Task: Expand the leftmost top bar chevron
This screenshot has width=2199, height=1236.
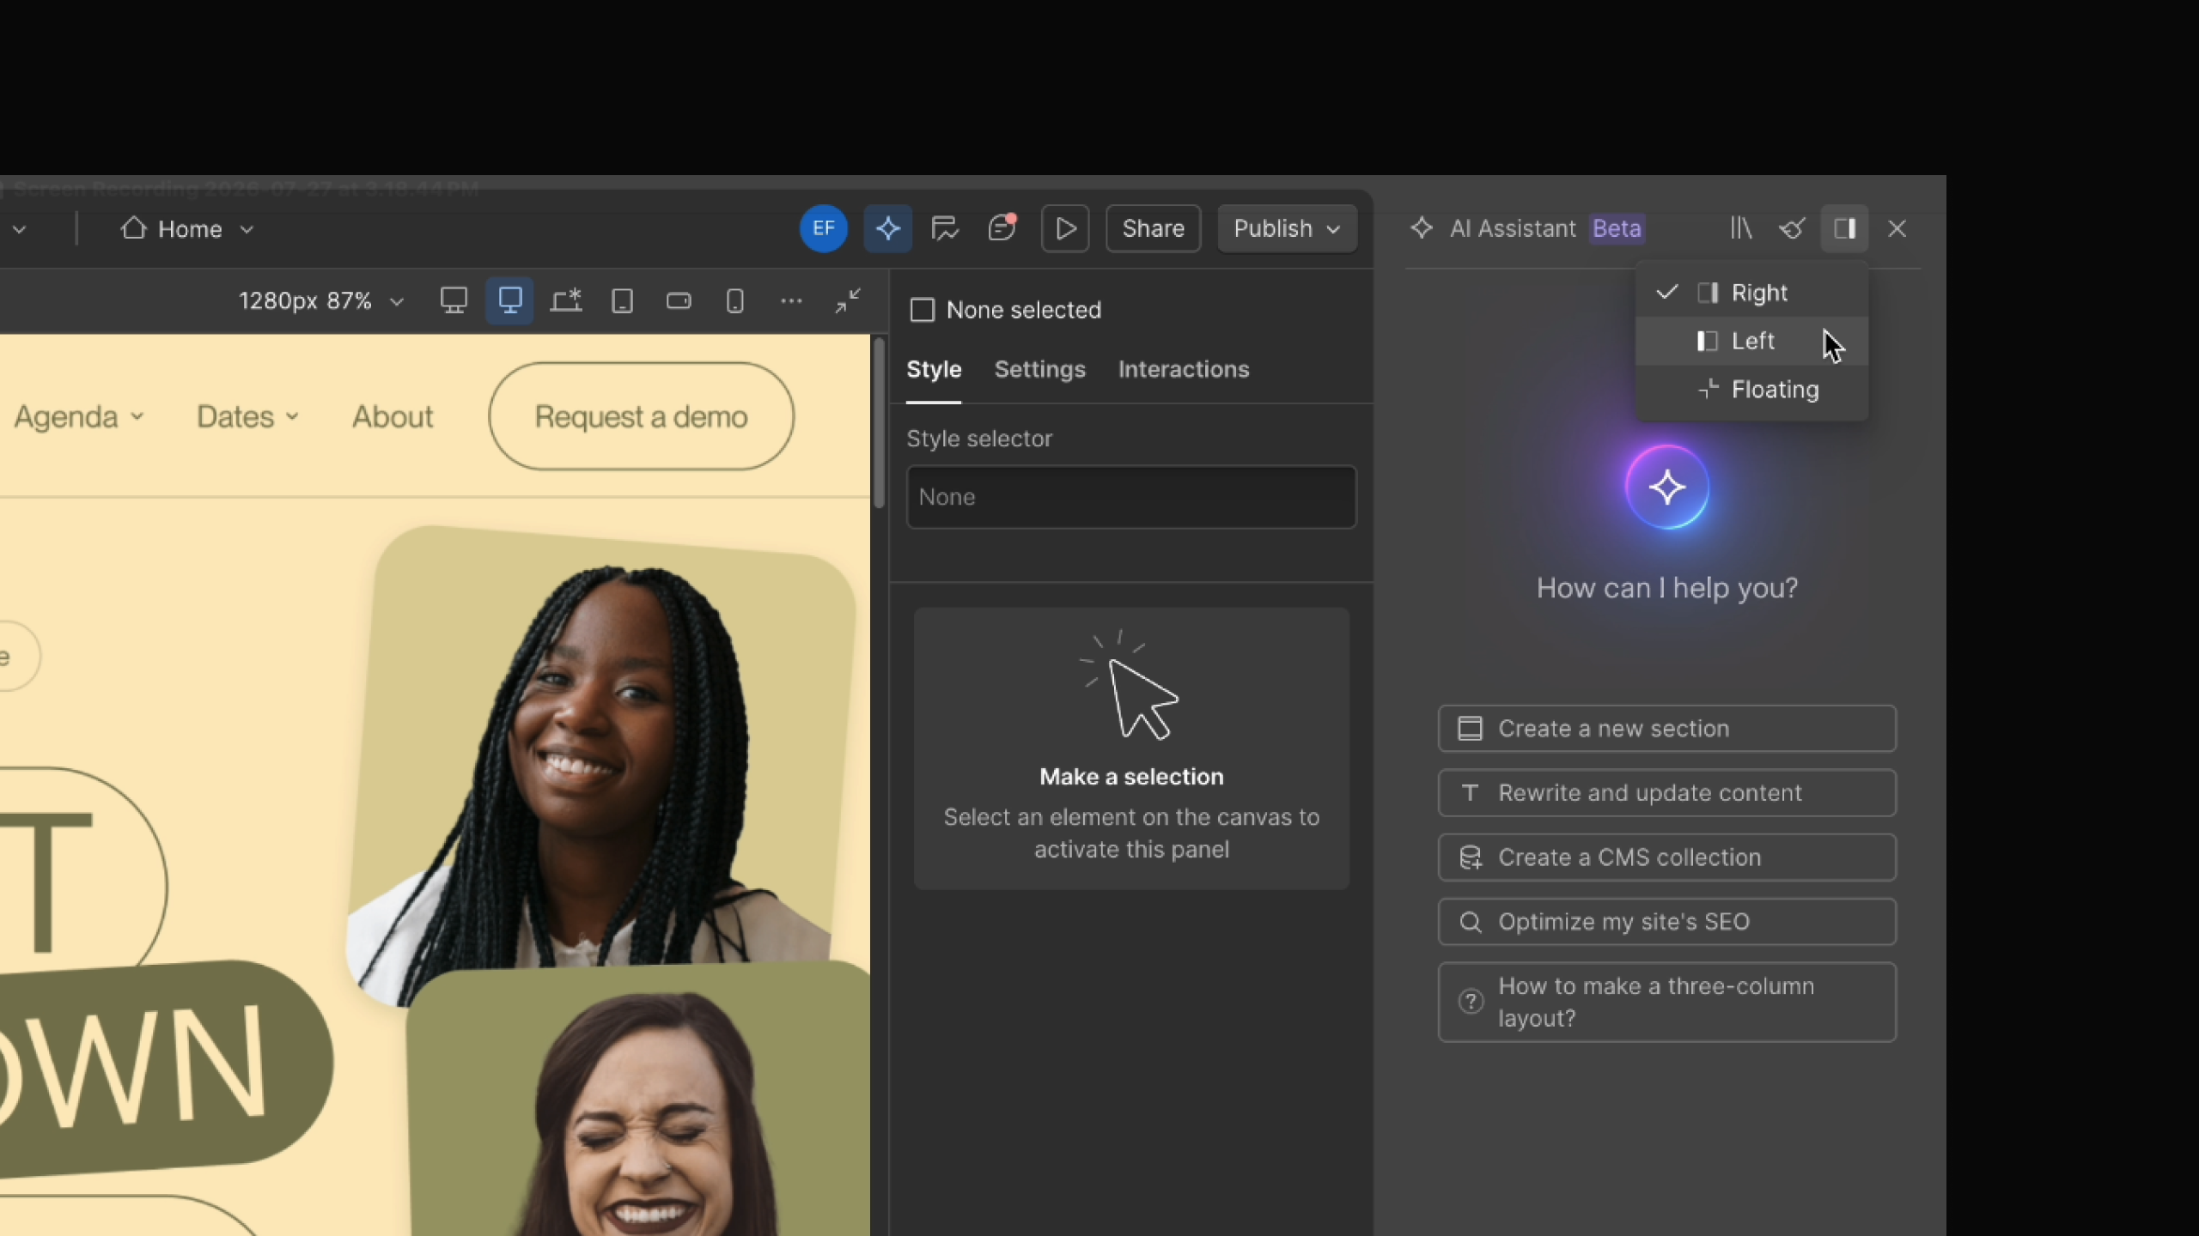Action: tap(19, 229)
